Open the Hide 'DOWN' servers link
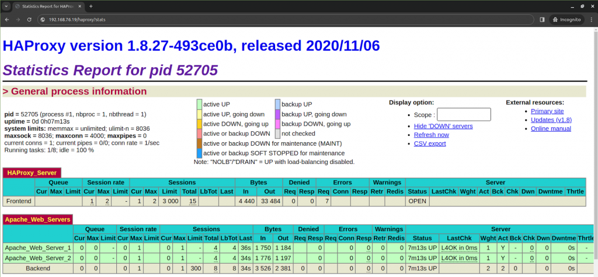This screenshot has height=277, width=598. pos(443,126)
